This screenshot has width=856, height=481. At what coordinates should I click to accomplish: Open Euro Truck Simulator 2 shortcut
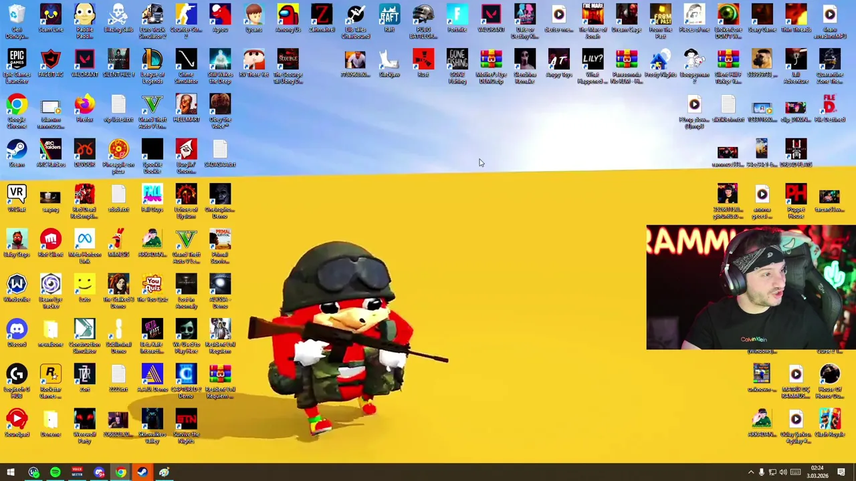152,21
